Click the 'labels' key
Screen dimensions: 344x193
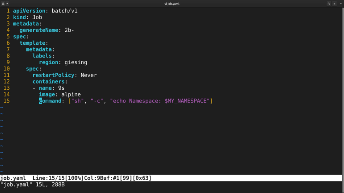(42, 56)
